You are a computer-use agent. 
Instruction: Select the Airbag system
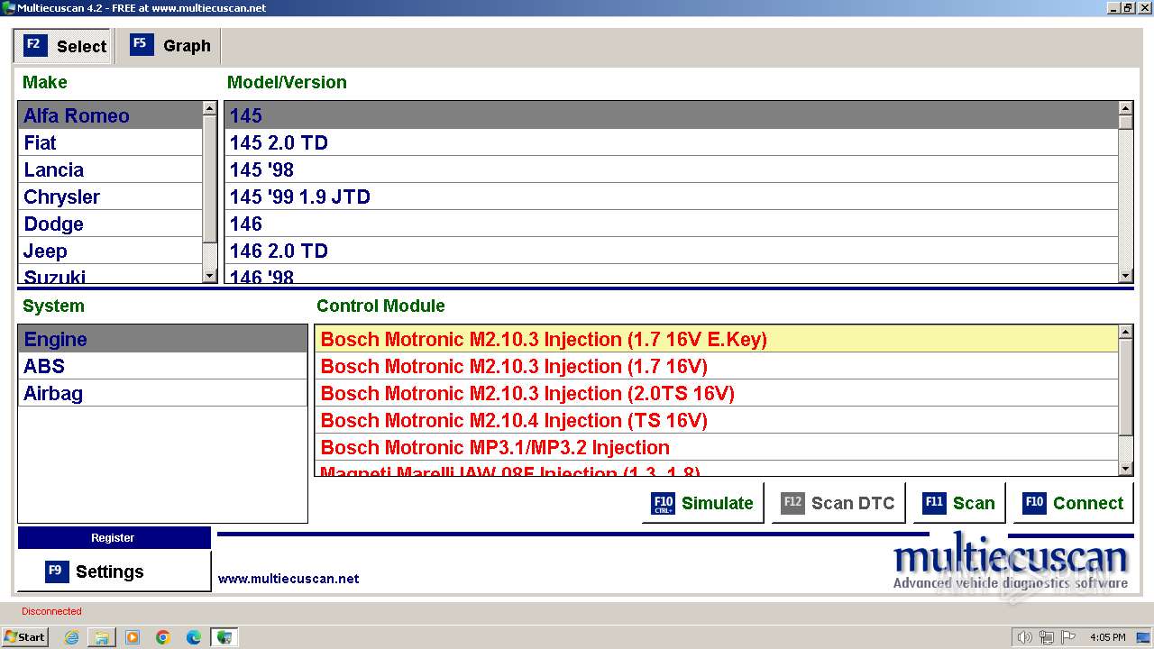click(x=162, y=393)
